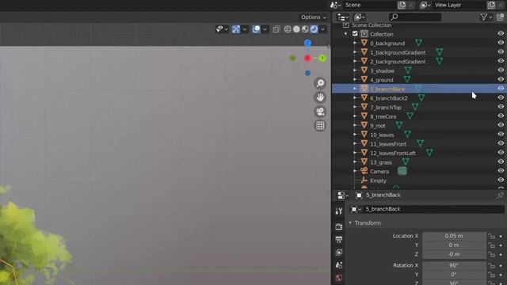The height and width of the screenshot is (285, 507).
Task: Select the 4_ground object
Action: pos(382,80)
